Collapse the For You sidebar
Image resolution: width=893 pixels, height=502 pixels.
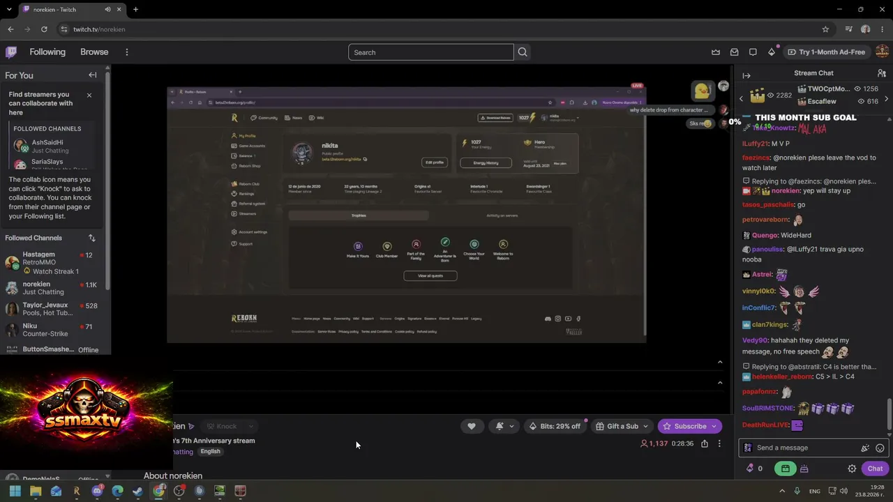92,75
